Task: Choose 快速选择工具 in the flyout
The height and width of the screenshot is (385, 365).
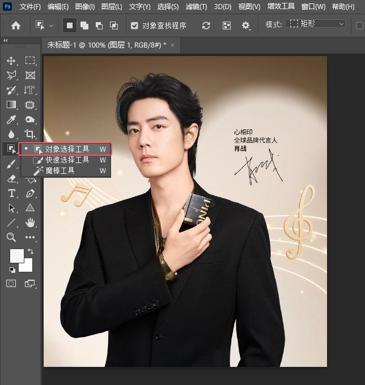Action: (66, 160)
